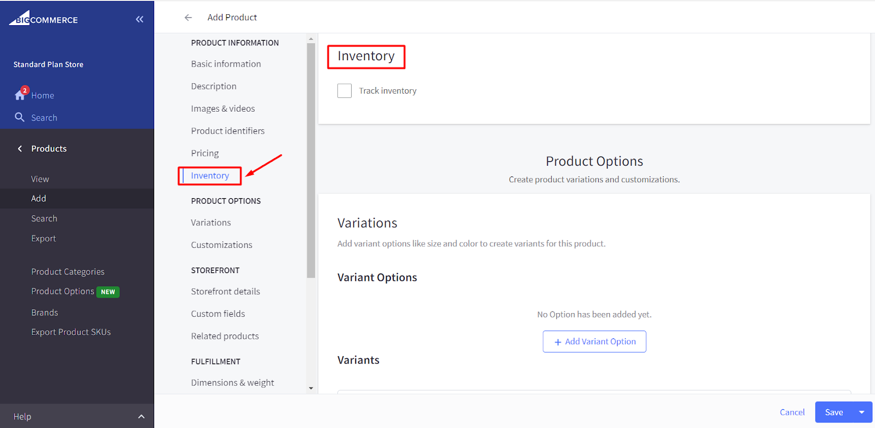Click the Cancel link
This screenshot has width=875, height=428.
click(x=792, y=412)
